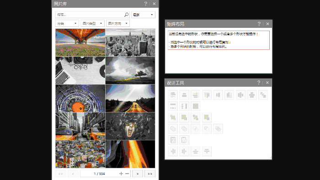
Task: Open the 图片类型 dropdown
Action: [92, 23]
